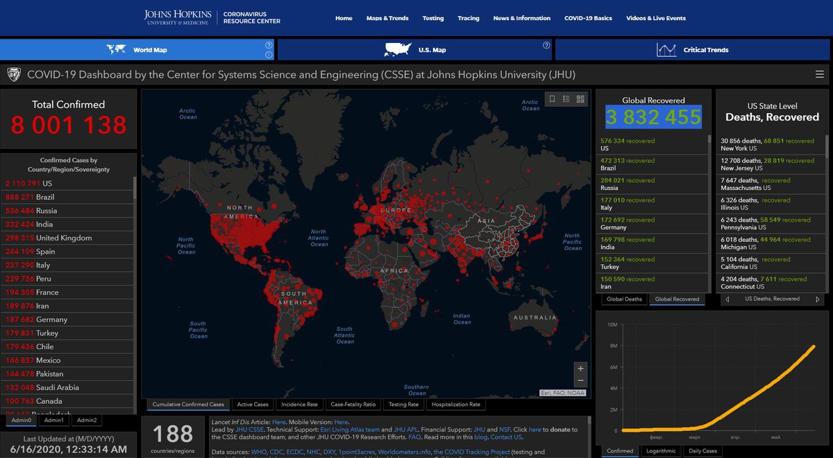The height and width of the screenshot is (458, 833).
Task: Switch map to Active Cases tab
Action: (x=253, y=405)
